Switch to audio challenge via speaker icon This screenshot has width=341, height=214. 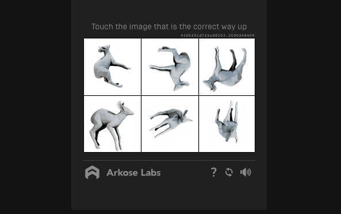[246, 172]
